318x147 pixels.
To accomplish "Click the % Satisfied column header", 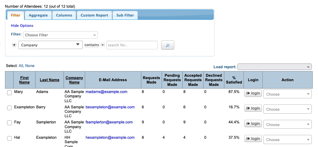I will coord(234,80).
